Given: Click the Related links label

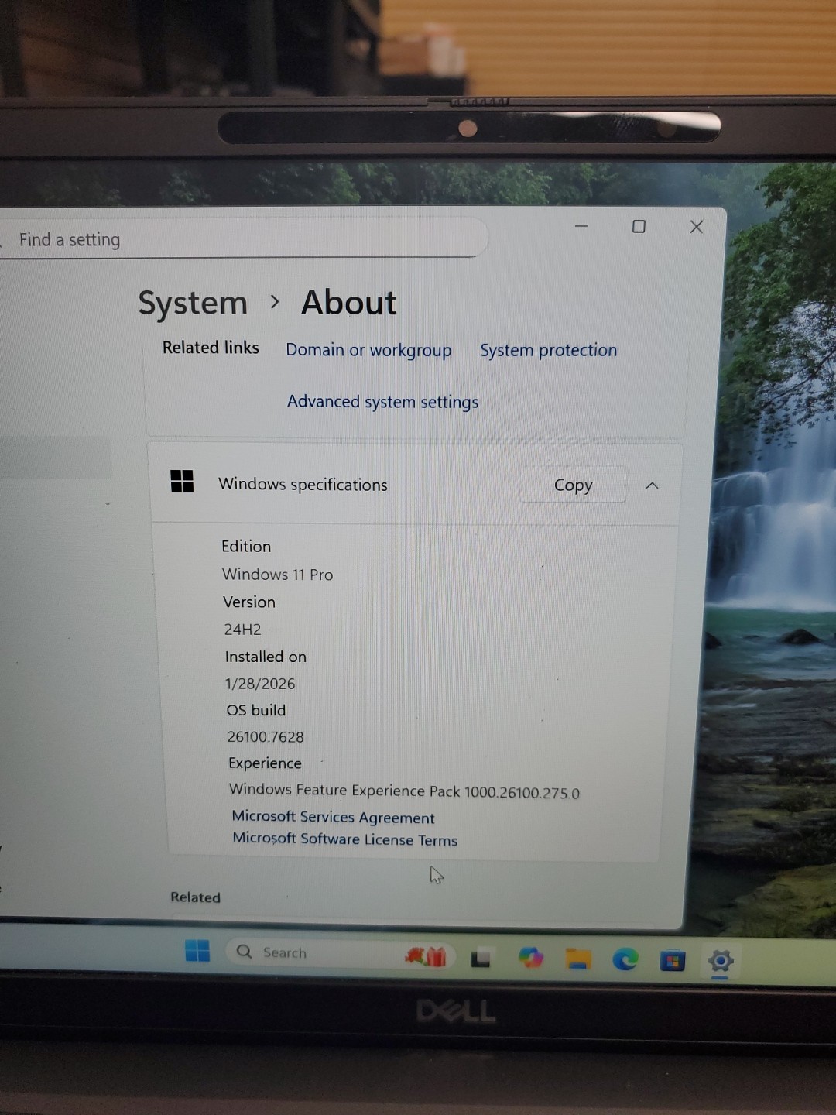Looking at the screenshot, I should point(211,348).
